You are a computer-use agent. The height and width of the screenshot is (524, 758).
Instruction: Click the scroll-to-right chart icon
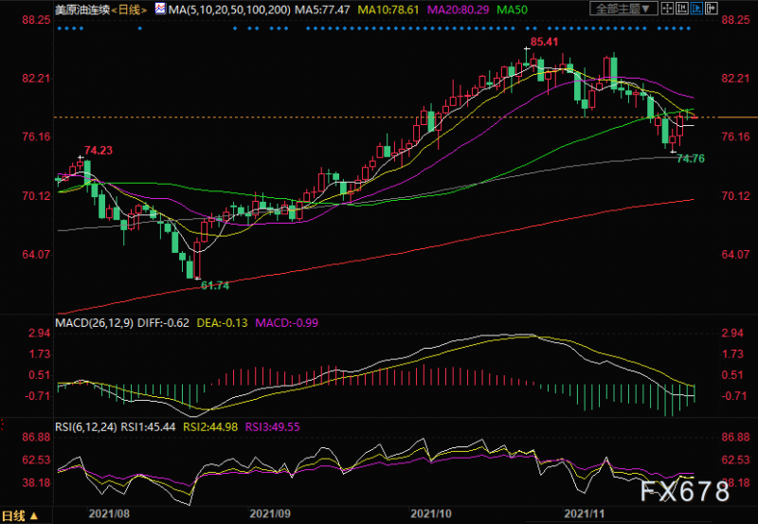pos(712,9)
